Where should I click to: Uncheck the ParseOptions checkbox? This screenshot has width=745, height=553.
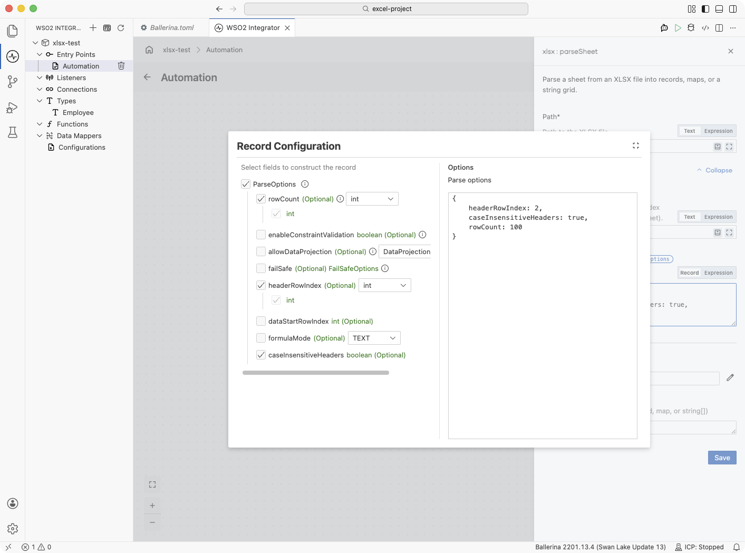coord(246,184)
